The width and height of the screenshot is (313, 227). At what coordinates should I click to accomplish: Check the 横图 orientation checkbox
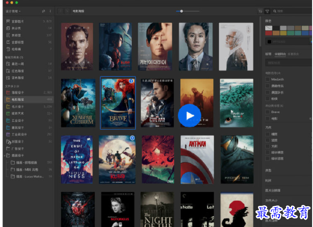pos(268,134)
